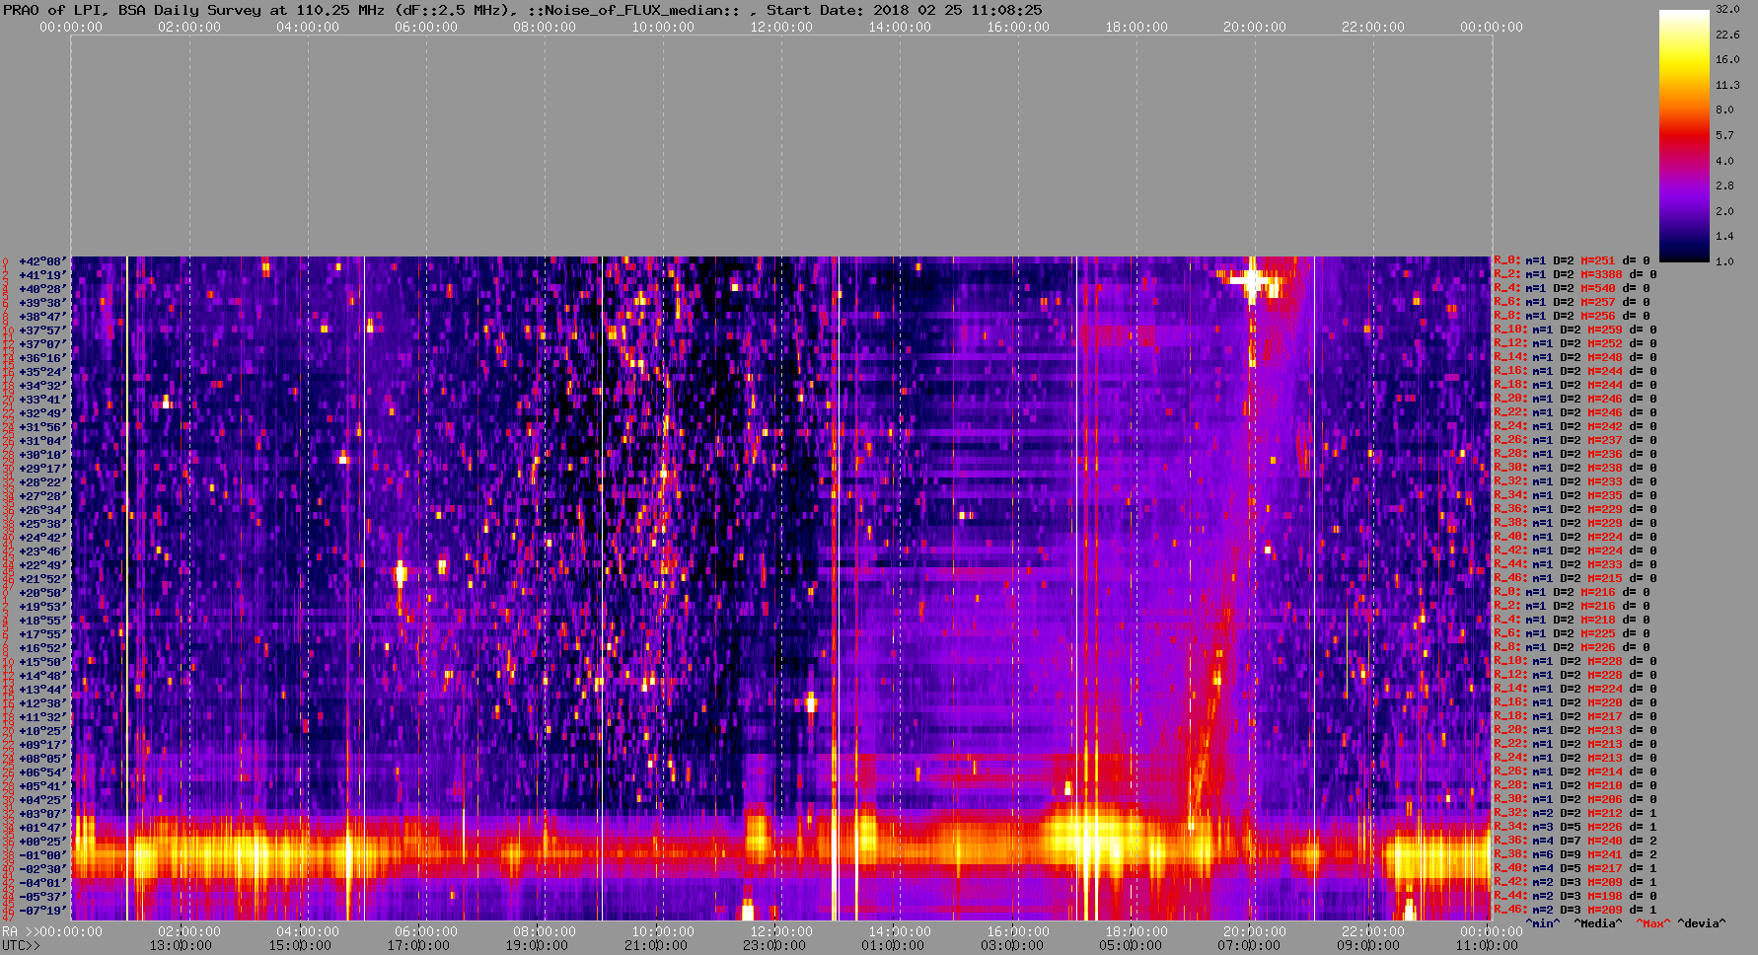Click the 11.3 value on the color scale
This screenshot has height=955, width=1758.
click(1727, 86)
